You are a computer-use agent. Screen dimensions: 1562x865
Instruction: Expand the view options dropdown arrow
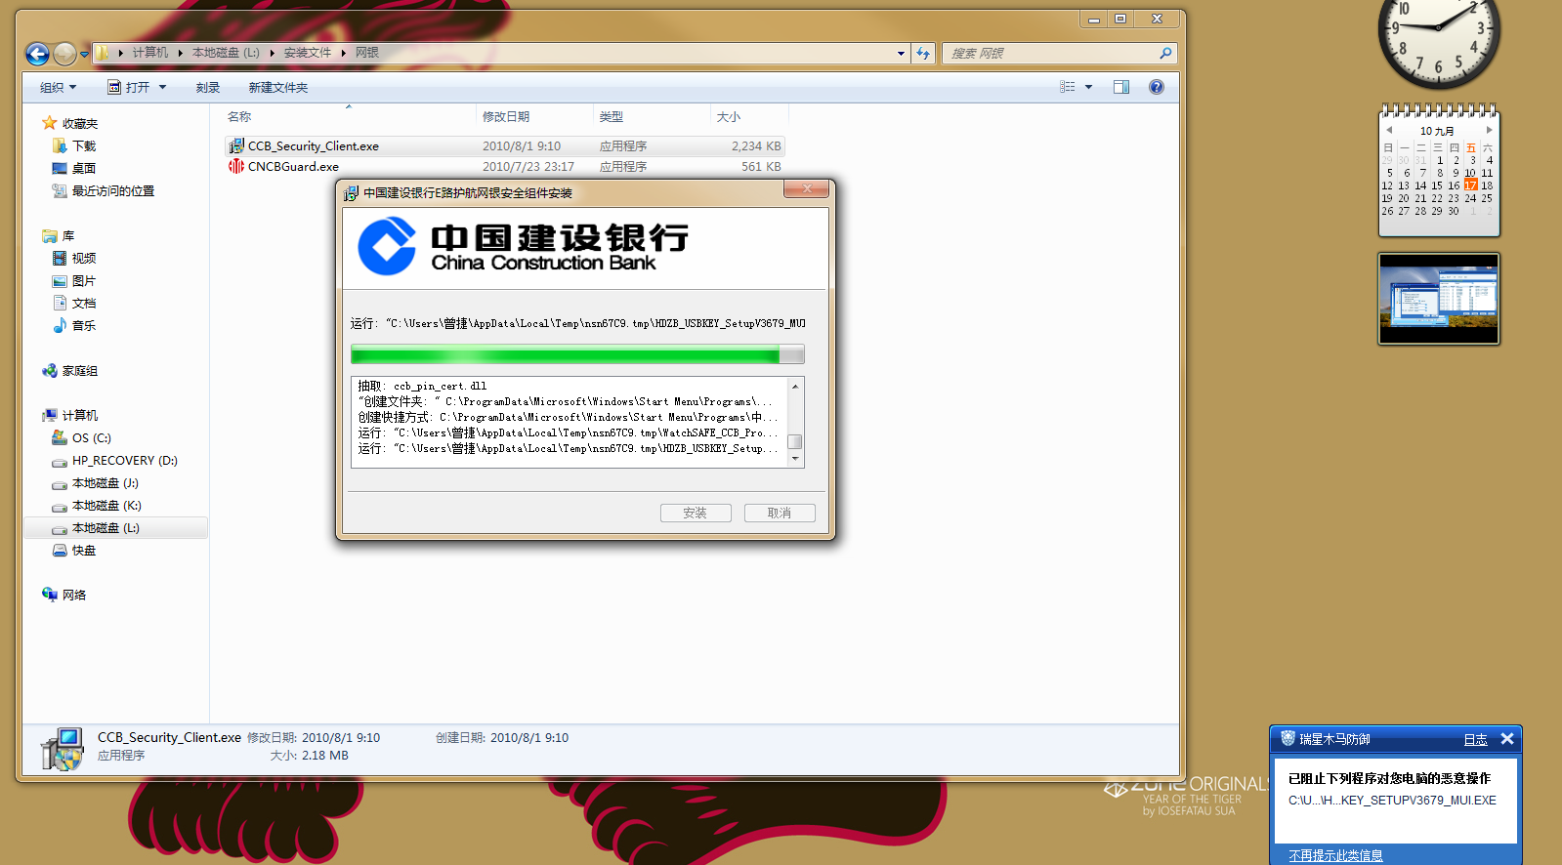[x=1088, y=87]
